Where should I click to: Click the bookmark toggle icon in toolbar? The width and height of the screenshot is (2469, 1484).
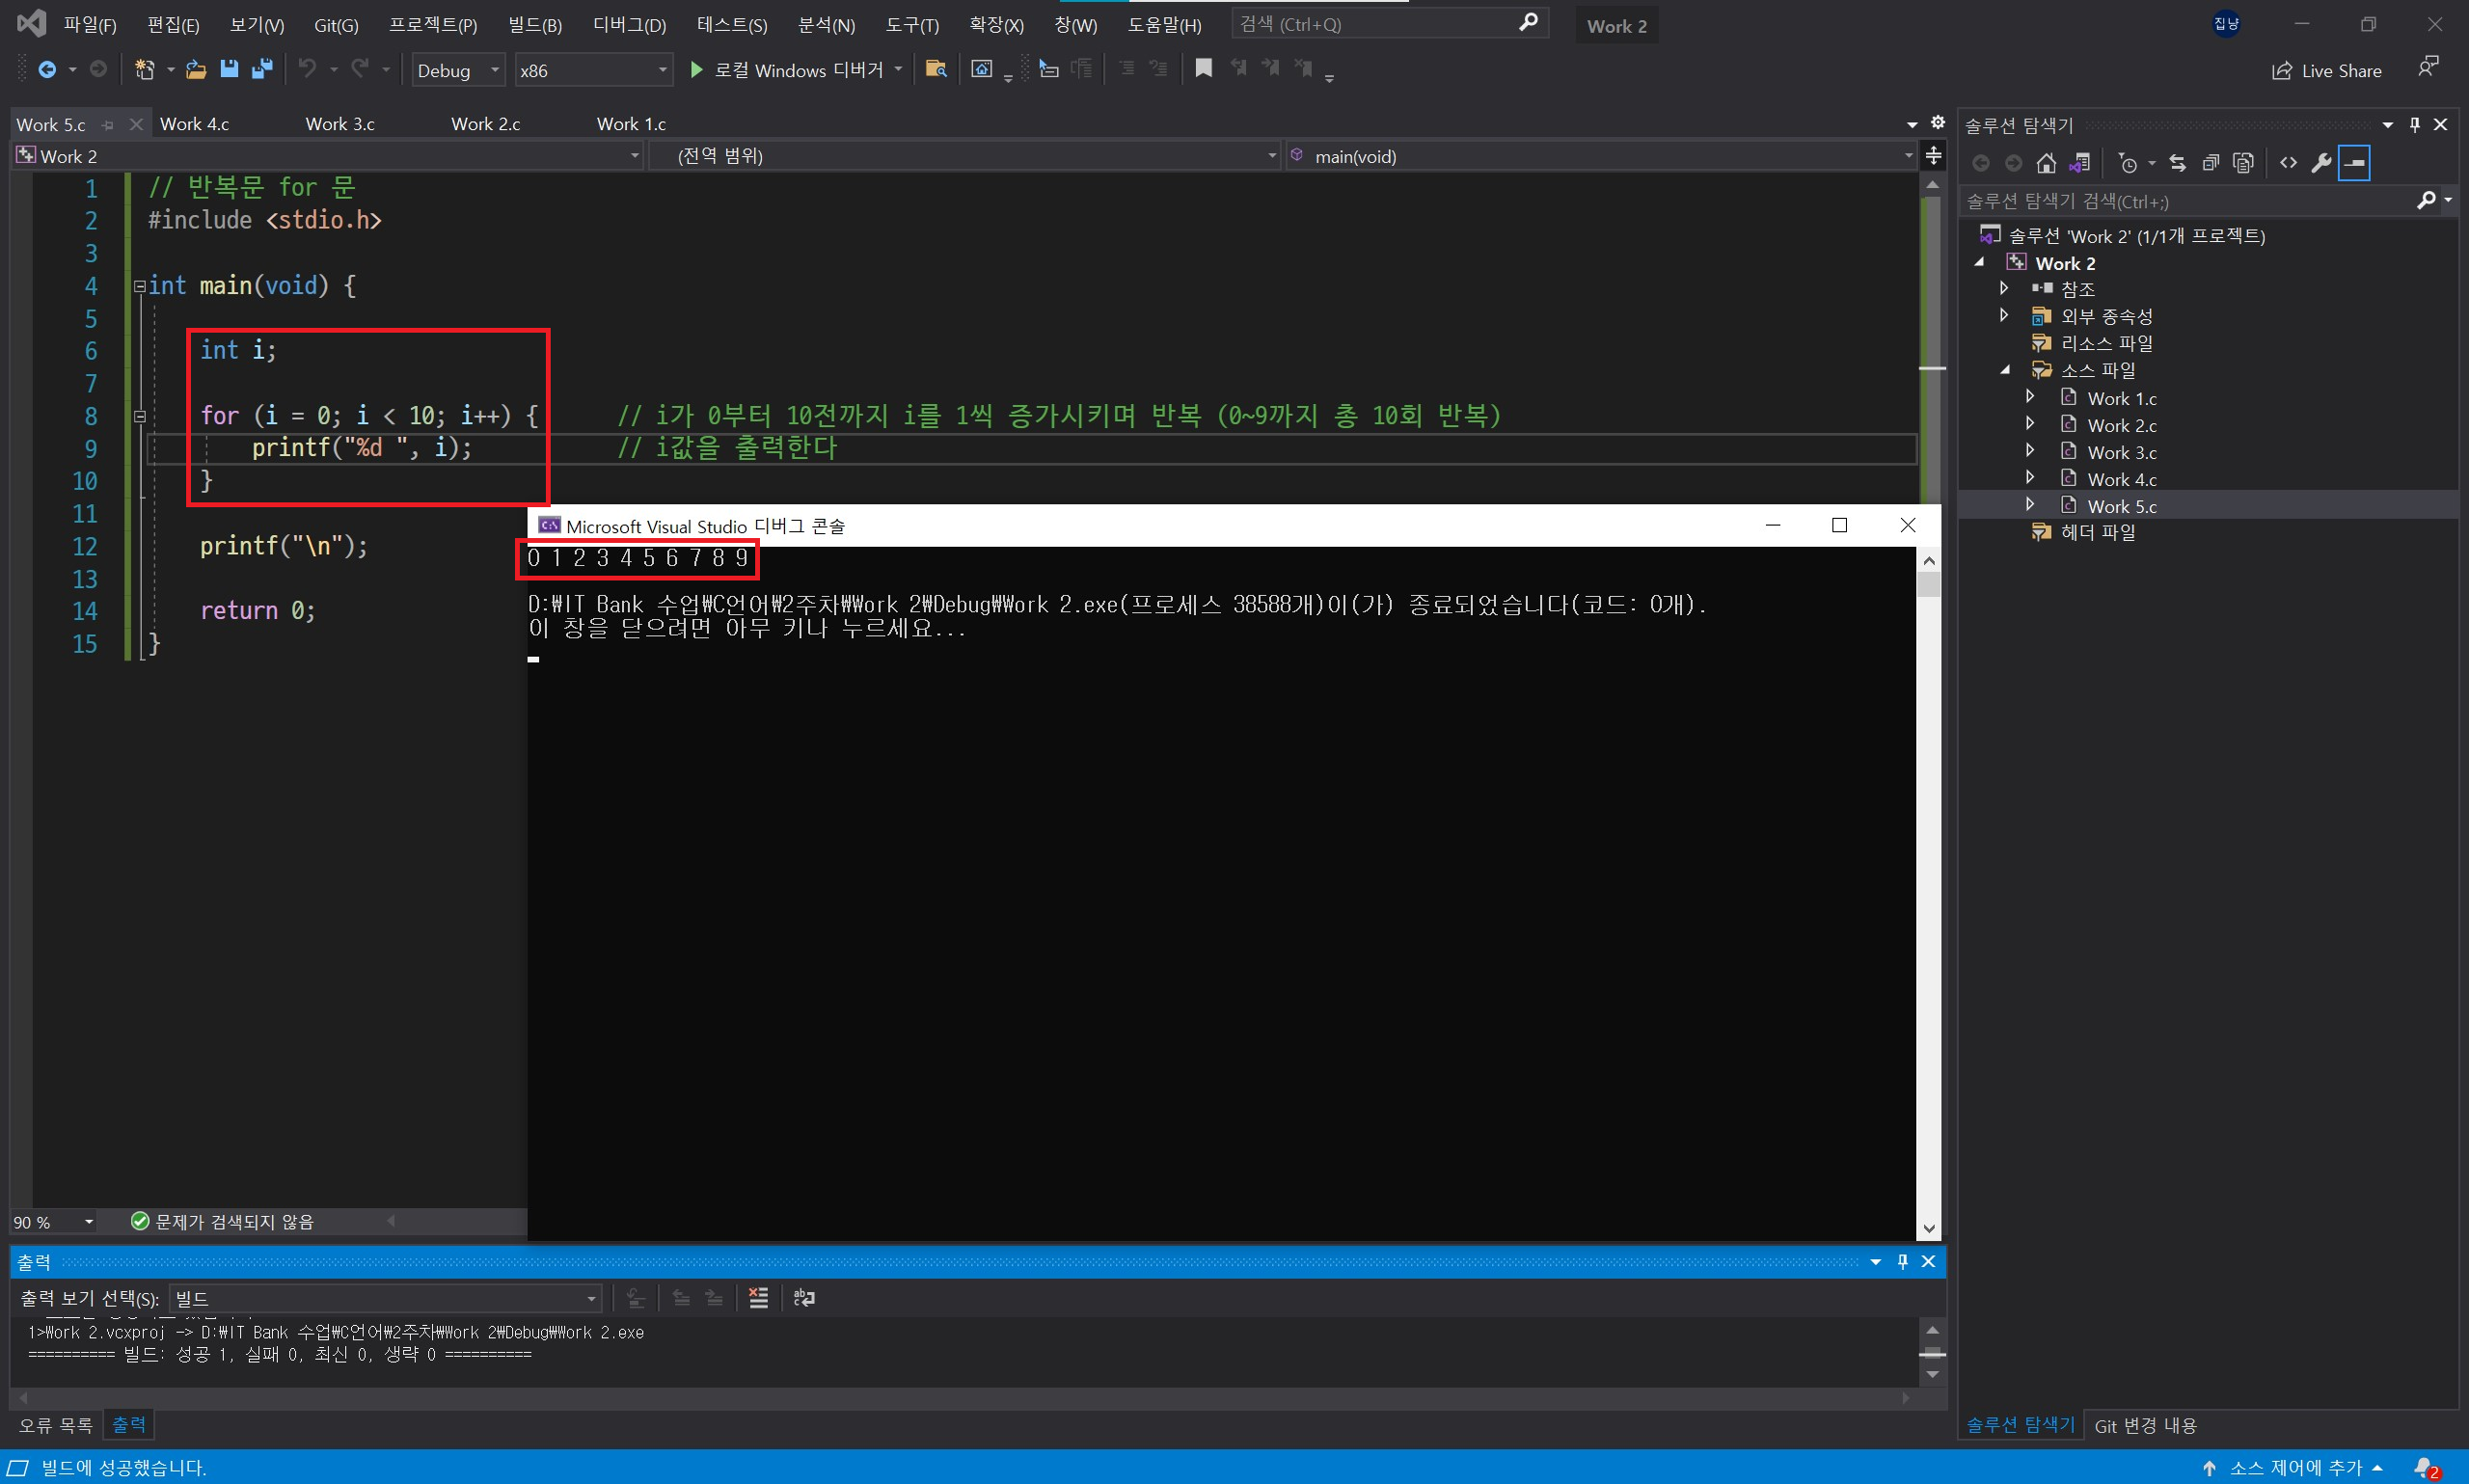pyautogui.click(x=1203, y=69)
